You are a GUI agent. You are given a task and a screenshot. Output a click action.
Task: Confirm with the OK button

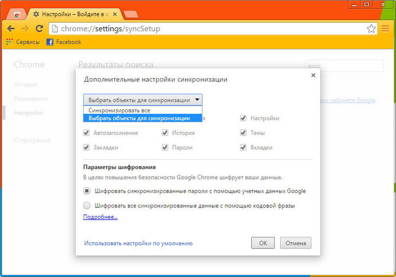[263, 243]
